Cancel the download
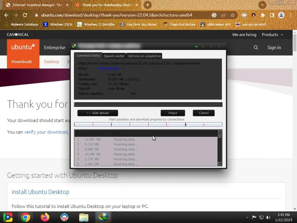 [204, 113]
